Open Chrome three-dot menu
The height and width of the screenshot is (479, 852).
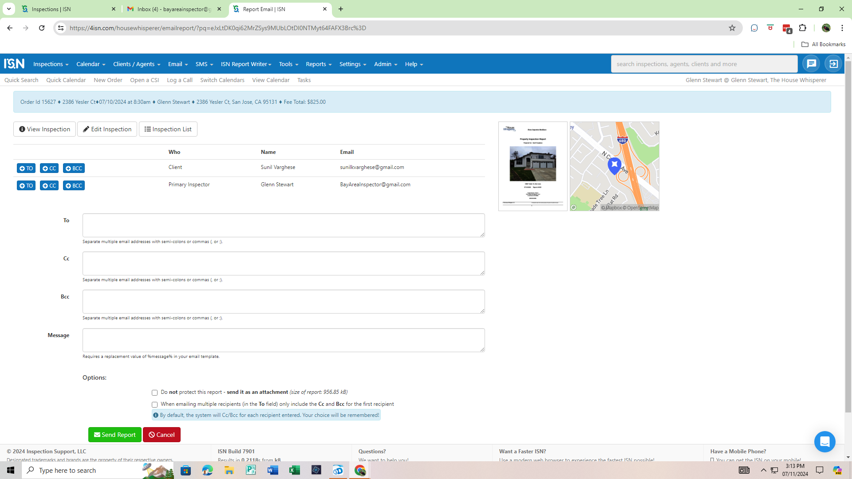click(x=842, y=28)
